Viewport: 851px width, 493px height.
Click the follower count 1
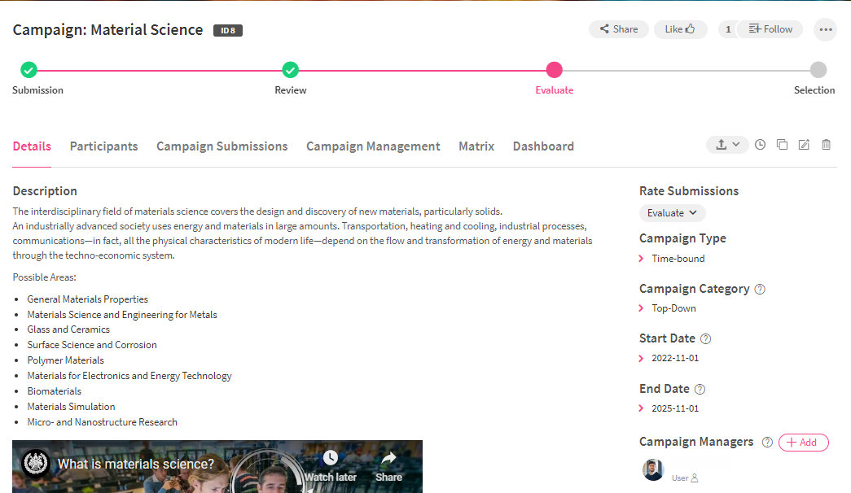pyautogui.click(x=728, y=29)
